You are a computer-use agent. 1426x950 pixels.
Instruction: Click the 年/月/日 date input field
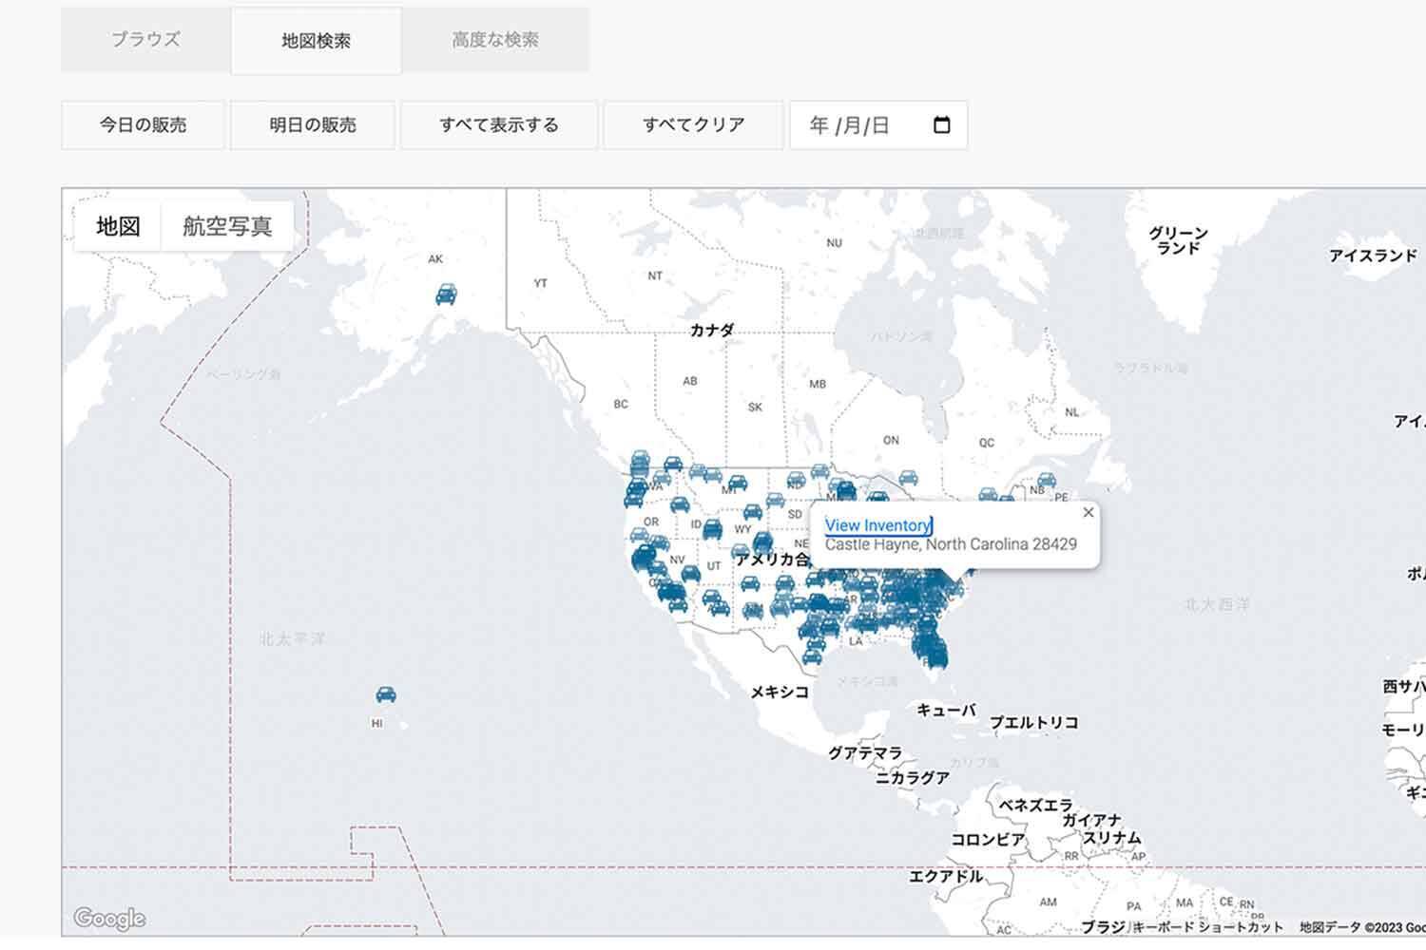pos(878,125)
